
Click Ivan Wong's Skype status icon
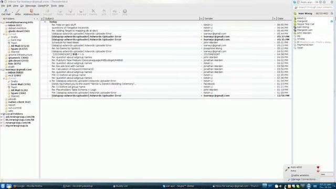click(x=295, y=14)
